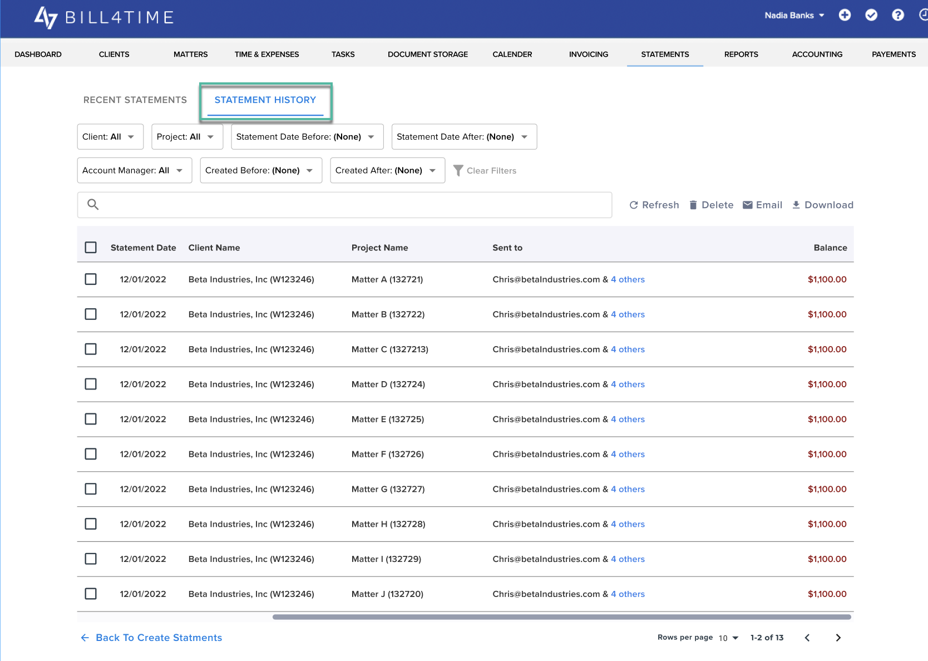Screen dimensions: 928x661
Task: Open the Rows per page dropdown
Action: [x=728, y=638]
